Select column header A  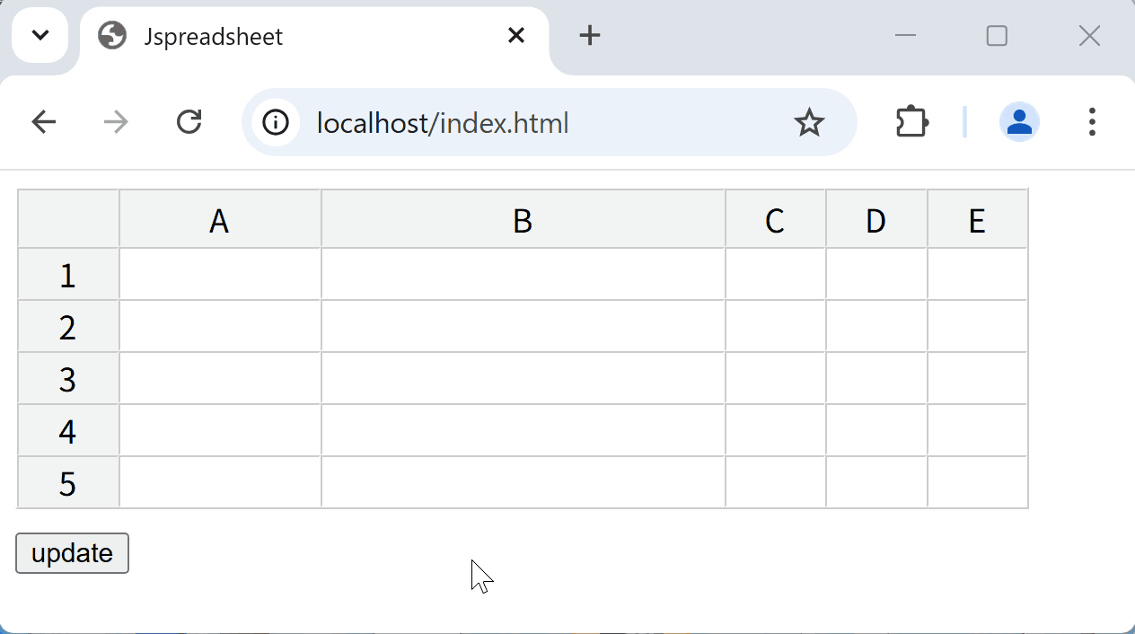click(x=219, y=218)
